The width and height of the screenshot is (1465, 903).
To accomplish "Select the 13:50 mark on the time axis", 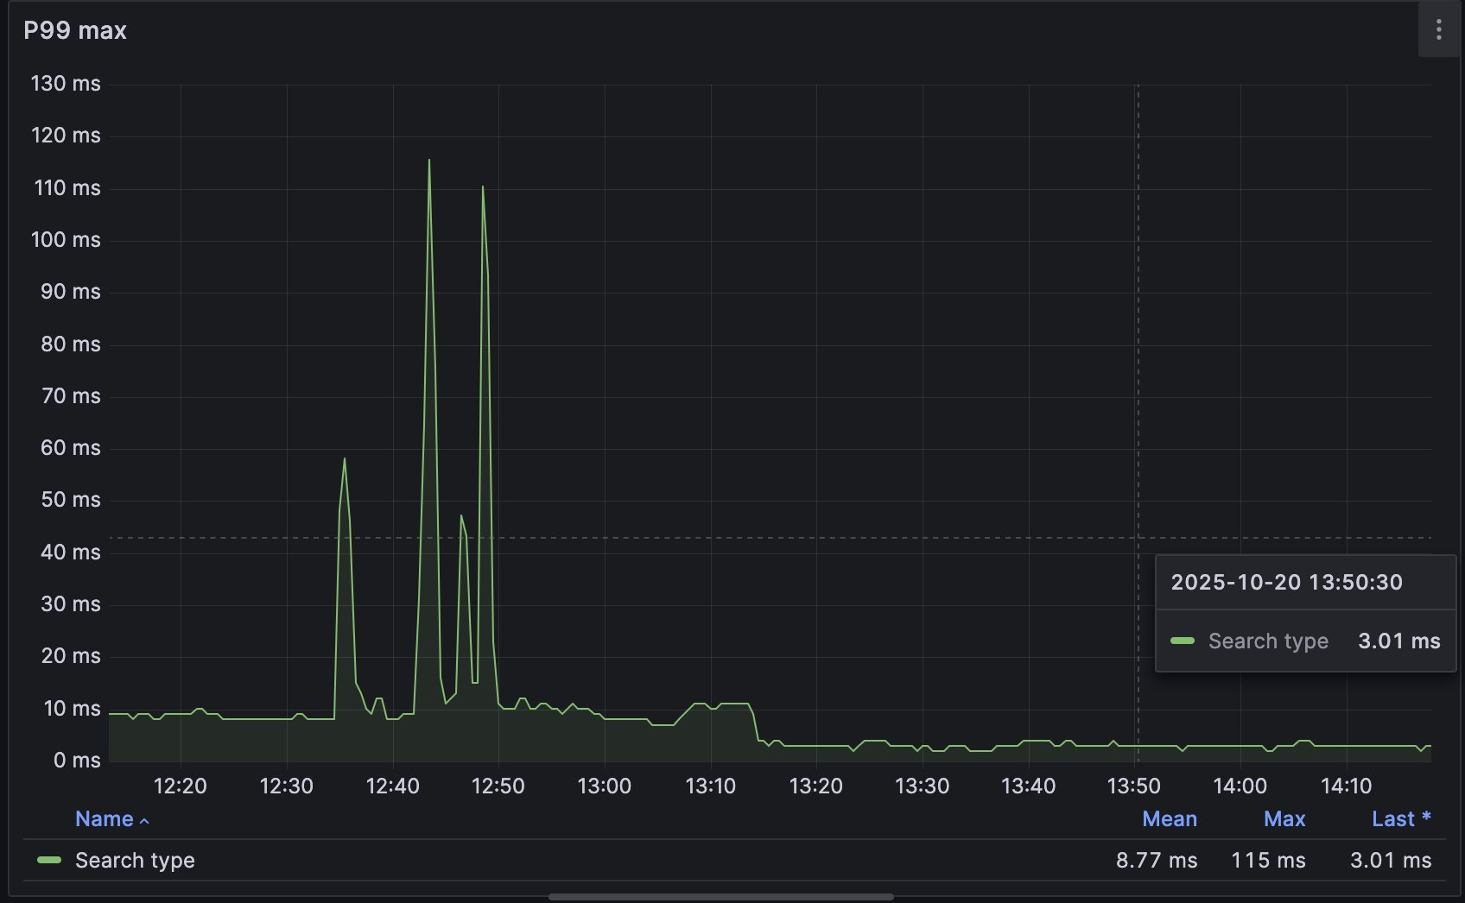I will (x=1135, y=786).
